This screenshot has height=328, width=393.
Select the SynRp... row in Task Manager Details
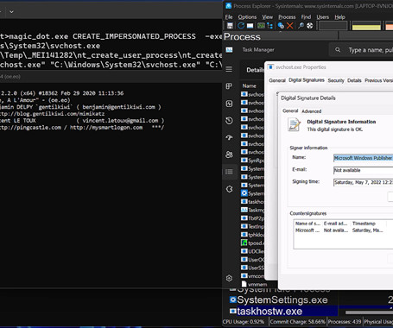point(252,161)
